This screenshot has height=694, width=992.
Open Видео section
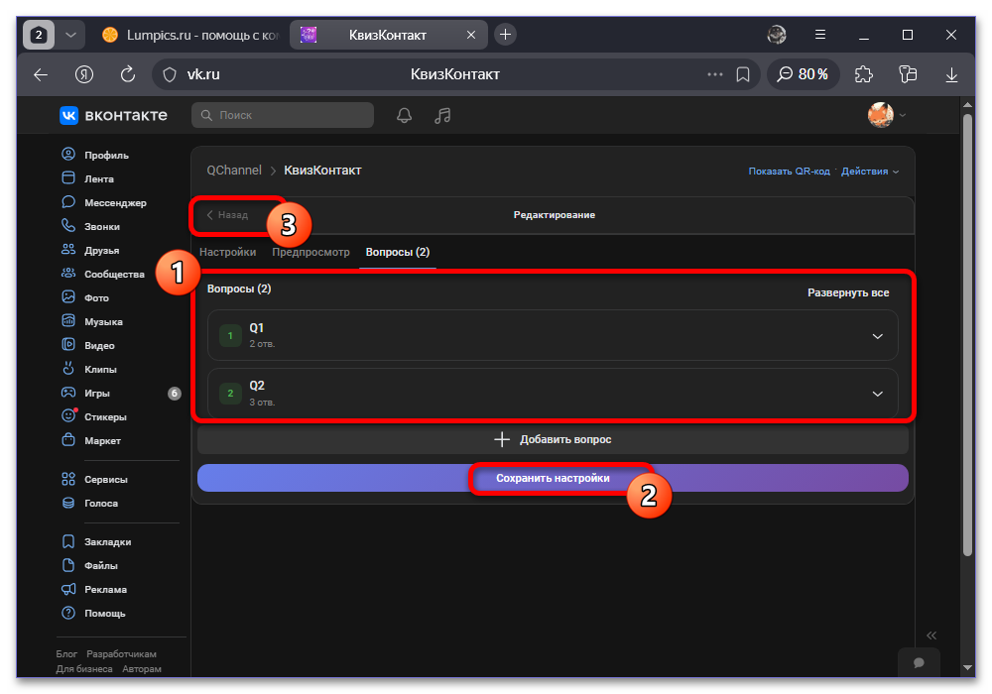point(88,345)
